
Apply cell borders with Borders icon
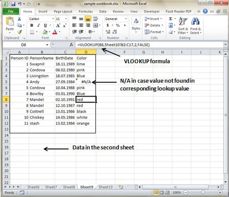32,32
